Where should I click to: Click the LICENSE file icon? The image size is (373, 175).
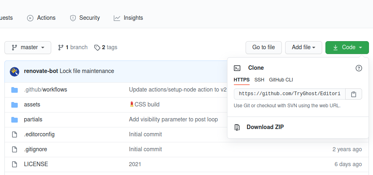coord(15,164)
